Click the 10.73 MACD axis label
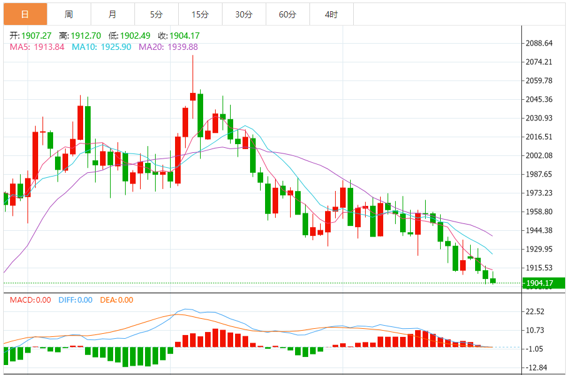Viewport: 572px width, 375px height. 535,330
